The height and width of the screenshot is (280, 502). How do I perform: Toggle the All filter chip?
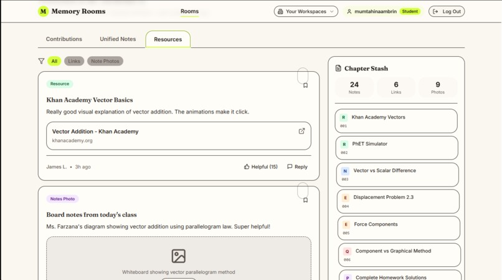(x=54, y=61)
